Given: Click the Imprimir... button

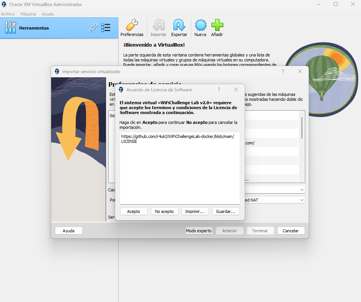Looking at the screenshot, I should point(195,211).
